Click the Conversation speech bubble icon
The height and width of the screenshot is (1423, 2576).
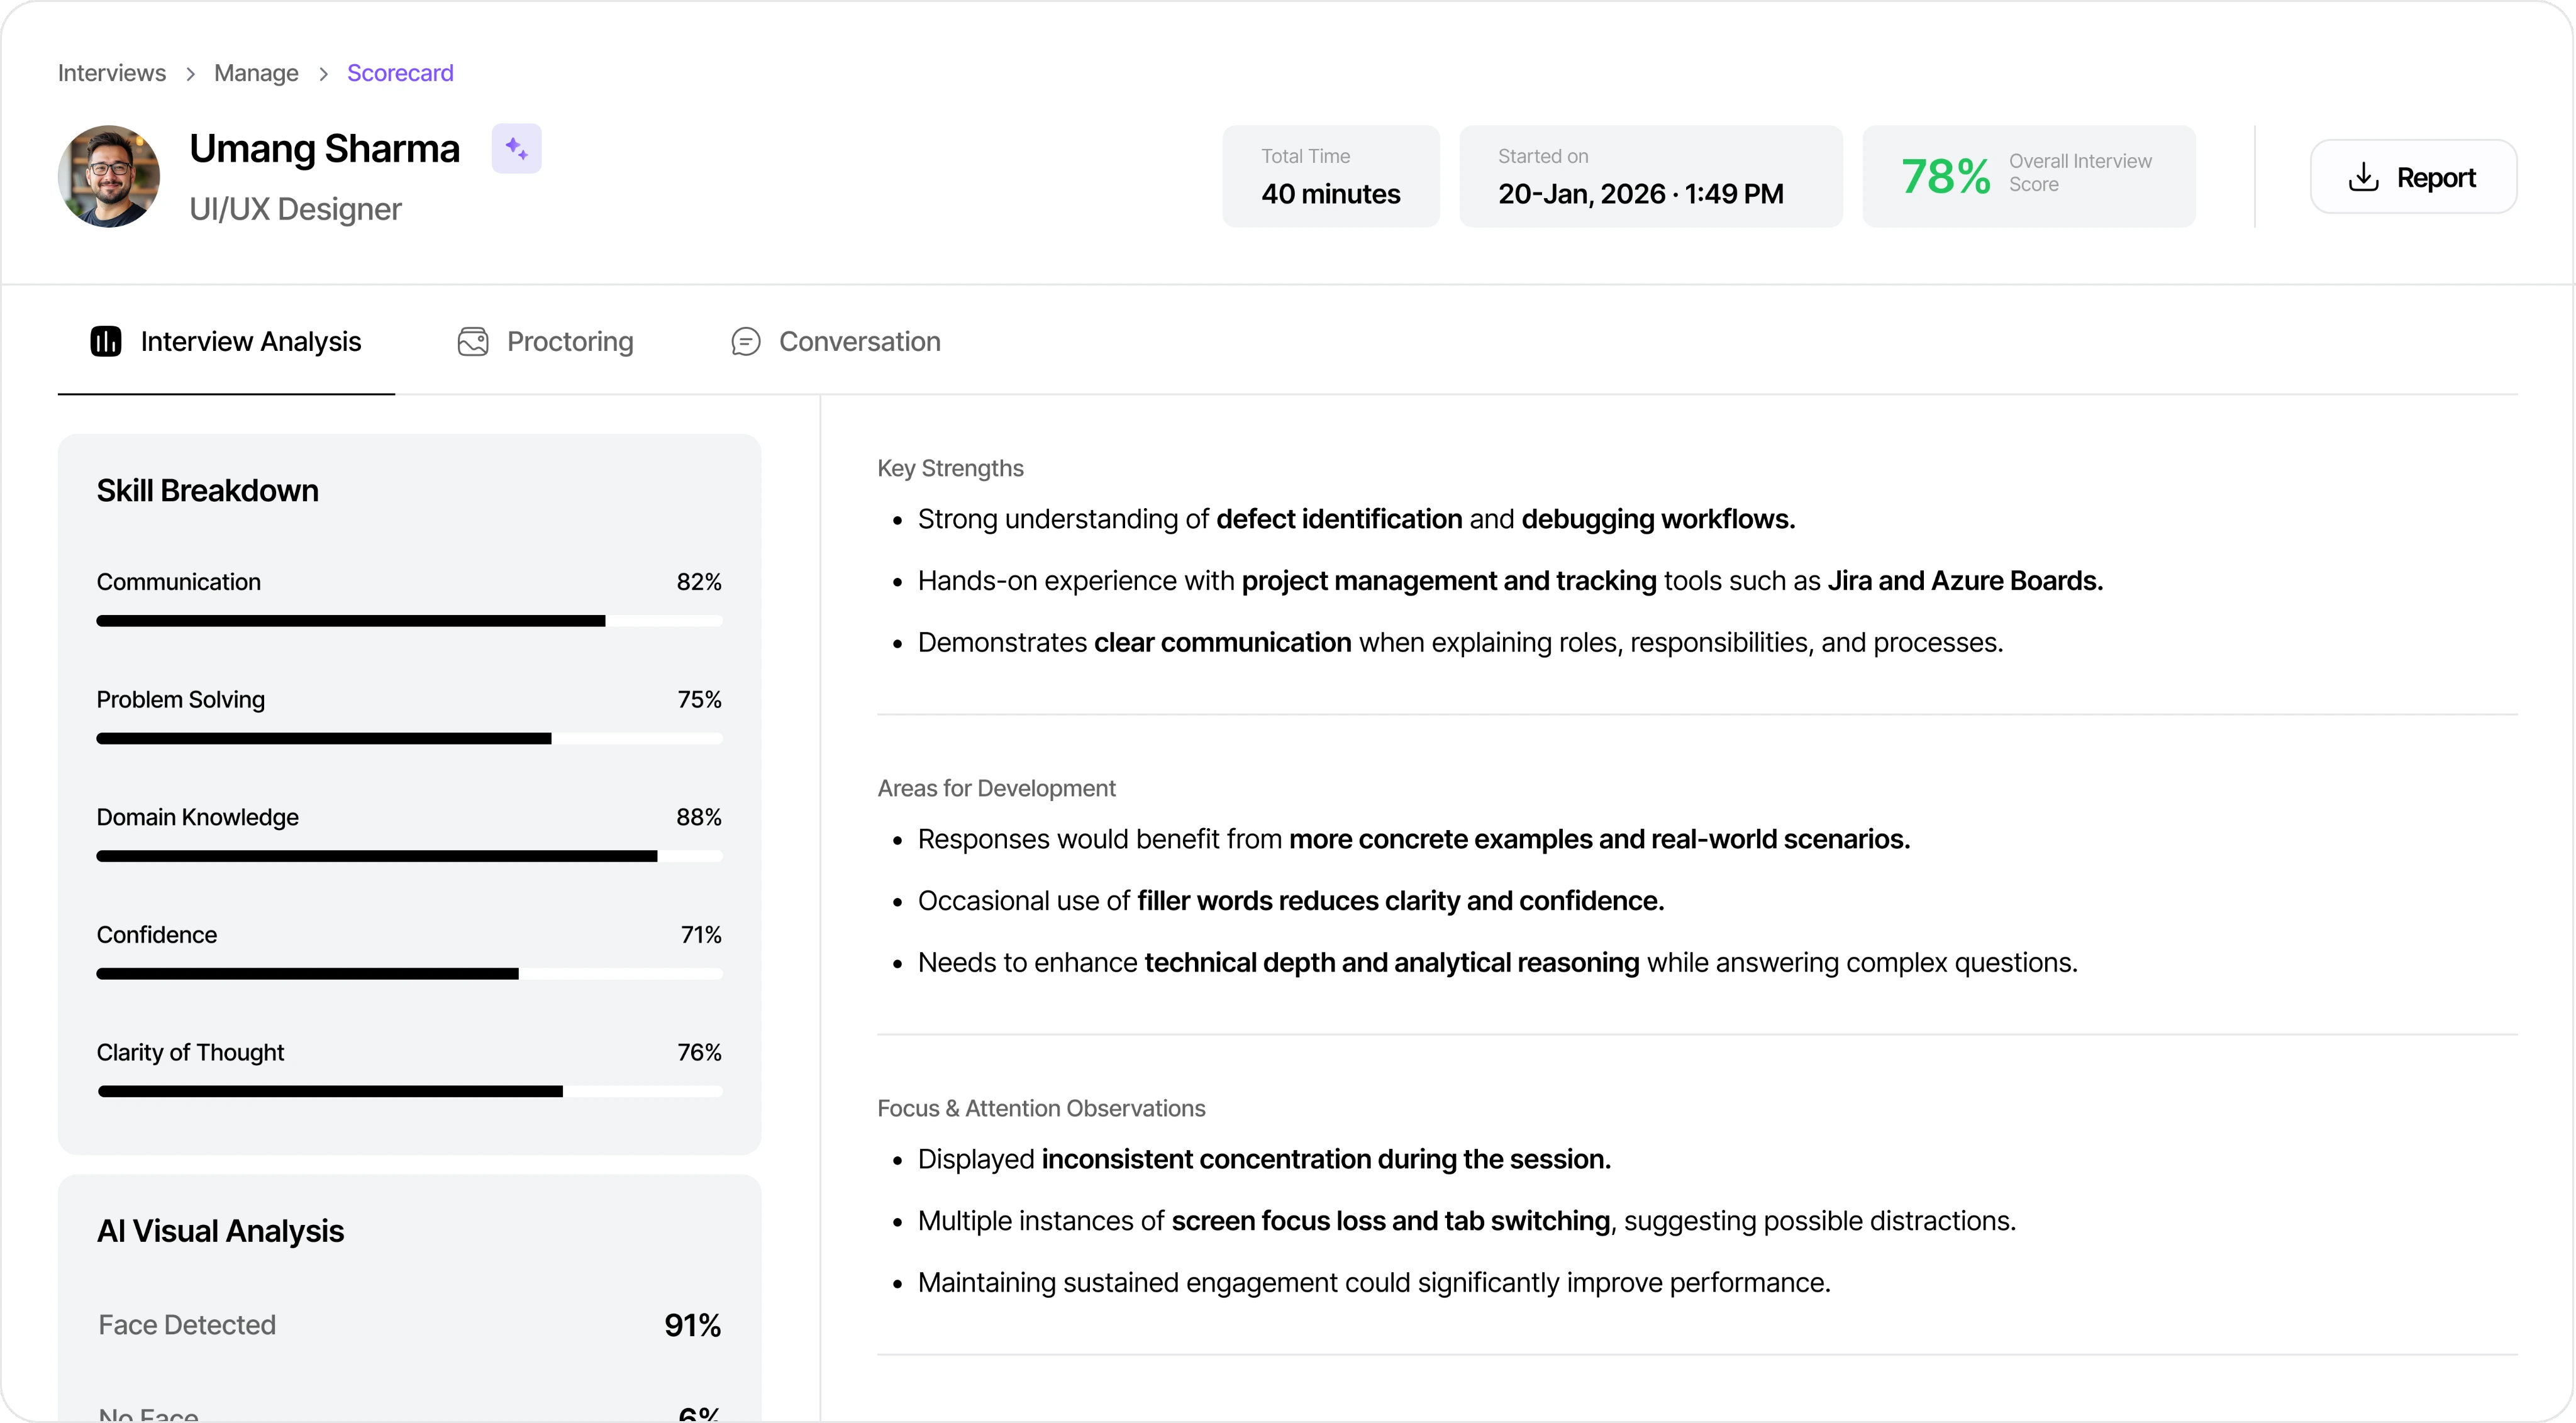coord(745,341)
